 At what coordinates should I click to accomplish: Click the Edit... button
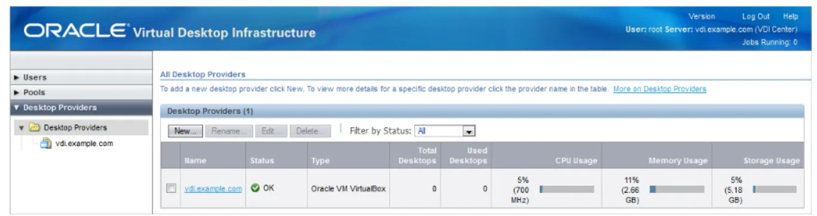point(272,131)
